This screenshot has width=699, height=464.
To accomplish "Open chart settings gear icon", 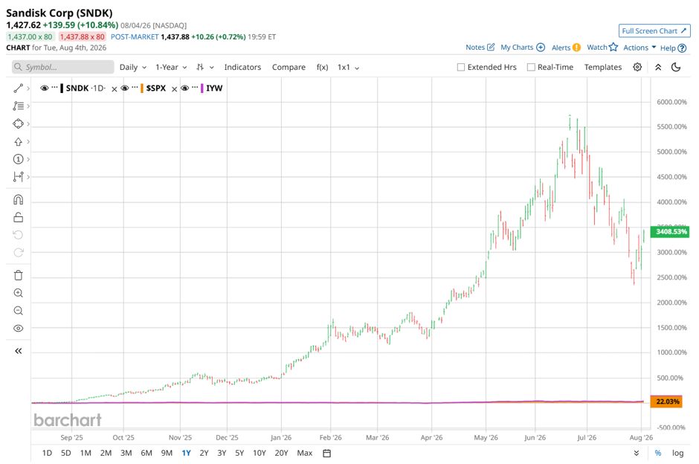I will [x=637, y=67].
